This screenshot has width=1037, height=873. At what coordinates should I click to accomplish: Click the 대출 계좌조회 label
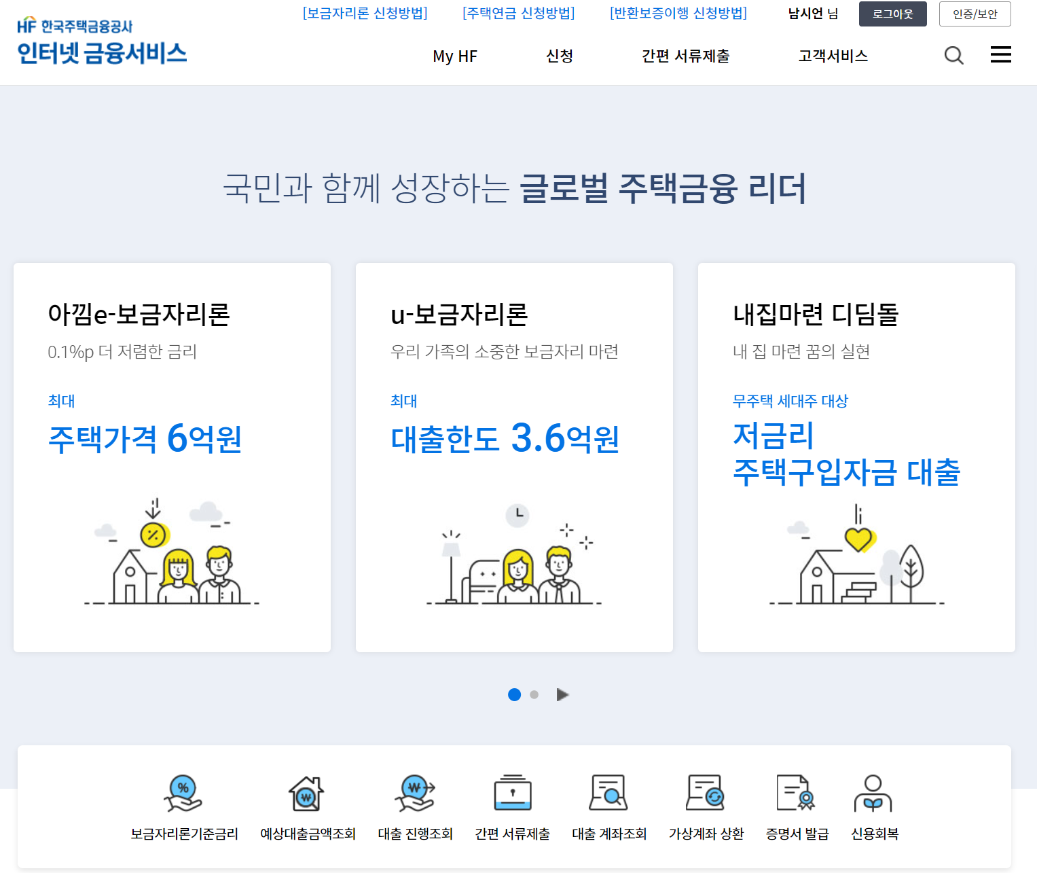coord(609,834)
